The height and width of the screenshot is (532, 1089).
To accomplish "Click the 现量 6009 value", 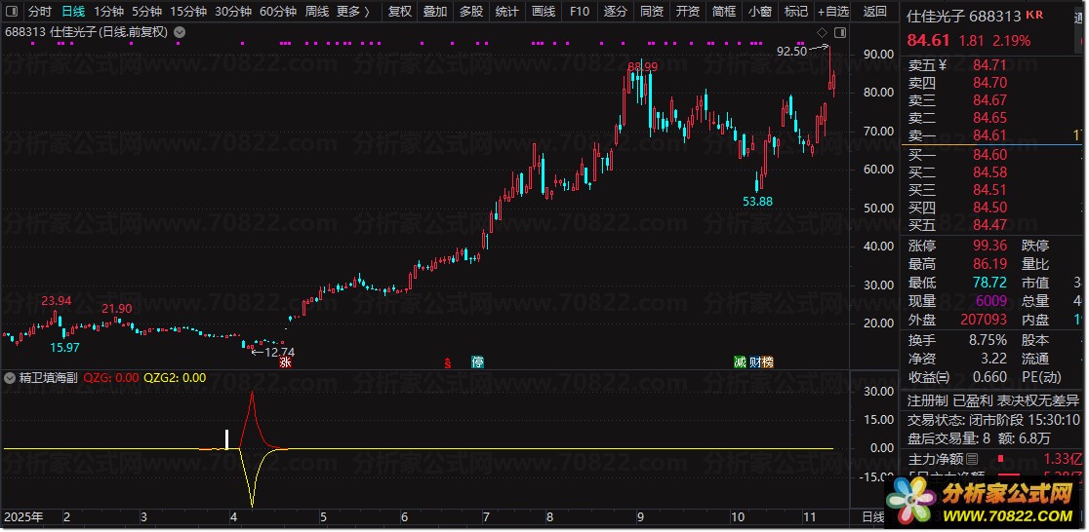I will [x=991, y=302].
